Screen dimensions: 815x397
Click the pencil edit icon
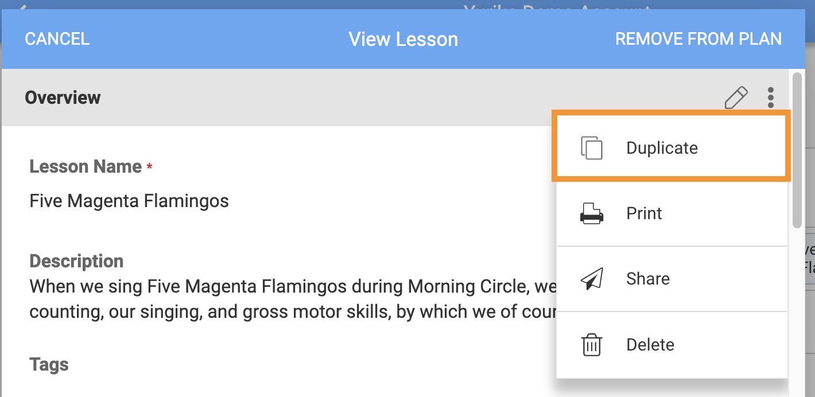pos(736,98)
